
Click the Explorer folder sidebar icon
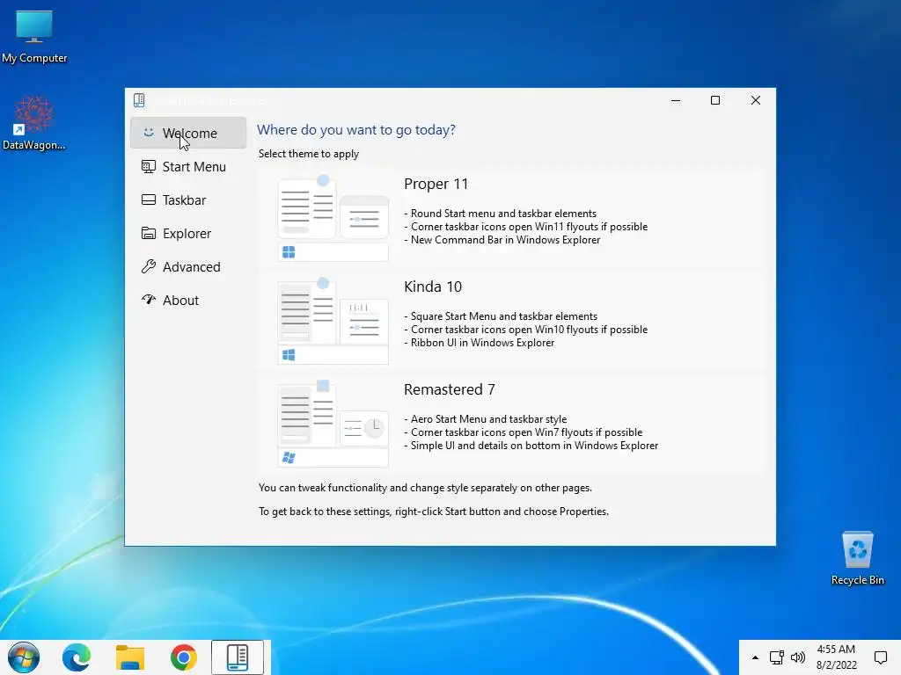pyautogui.click(x=148, y=233)
